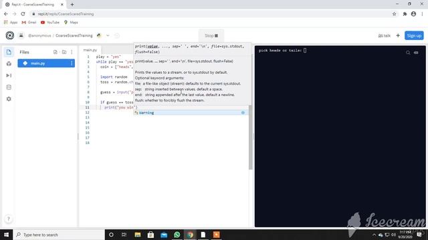Click the console search icon

(408, 53)
